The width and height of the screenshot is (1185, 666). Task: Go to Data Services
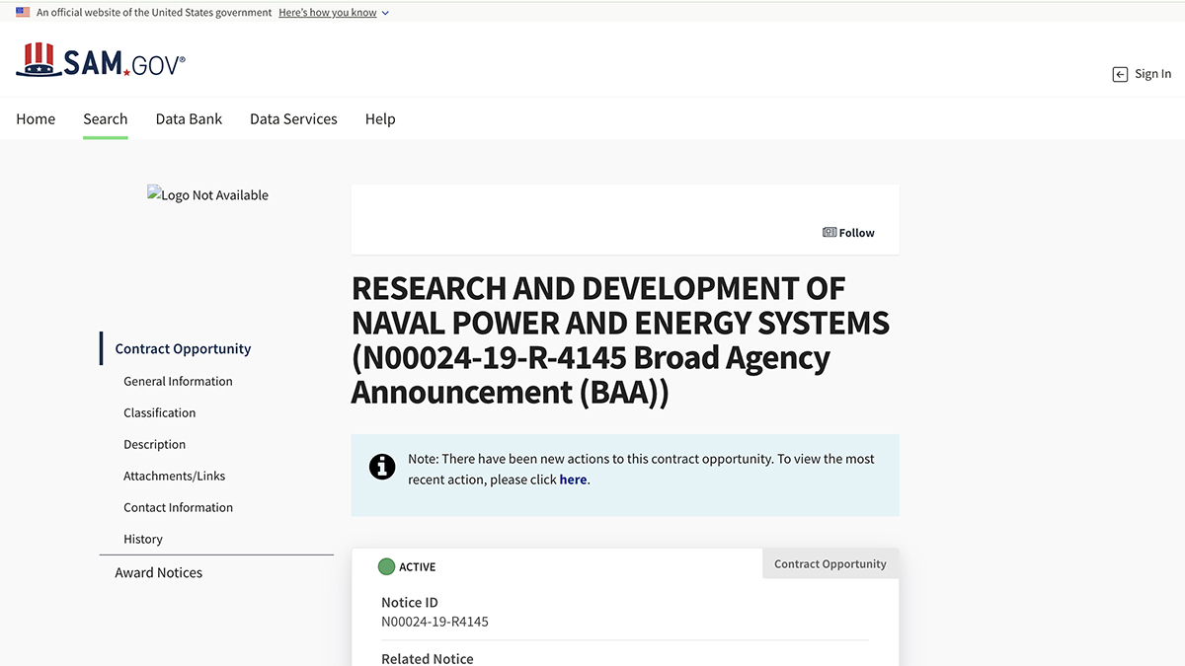(293, 119)
